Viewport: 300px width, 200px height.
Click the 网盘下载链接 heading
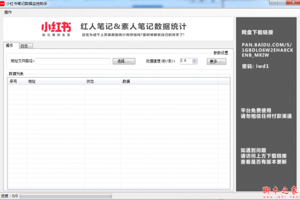tap(257, 32)
